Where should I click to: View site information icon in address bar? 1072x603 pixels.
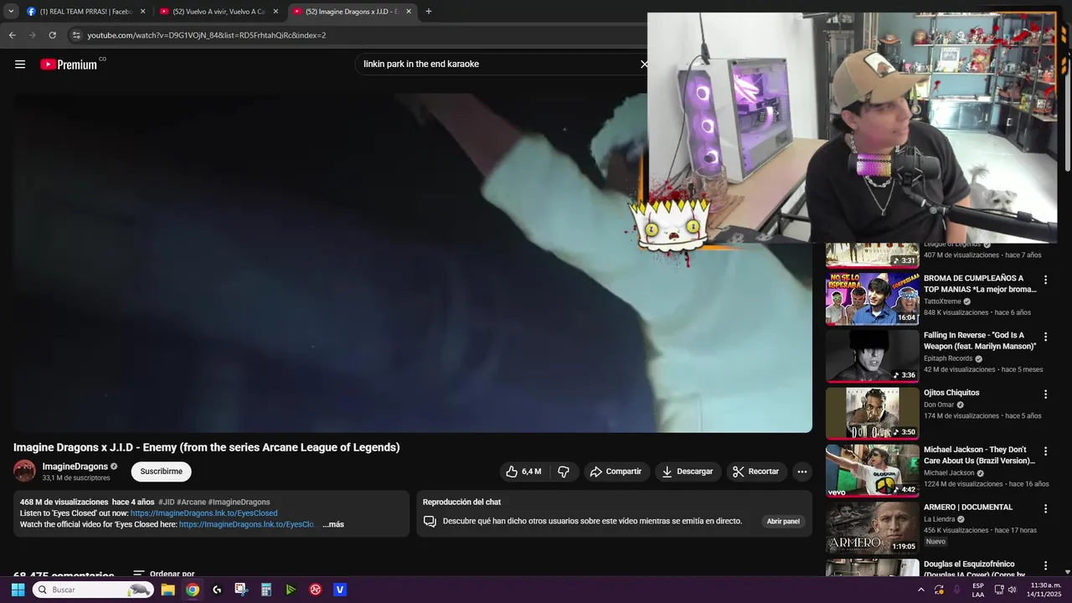pos(76,35)
